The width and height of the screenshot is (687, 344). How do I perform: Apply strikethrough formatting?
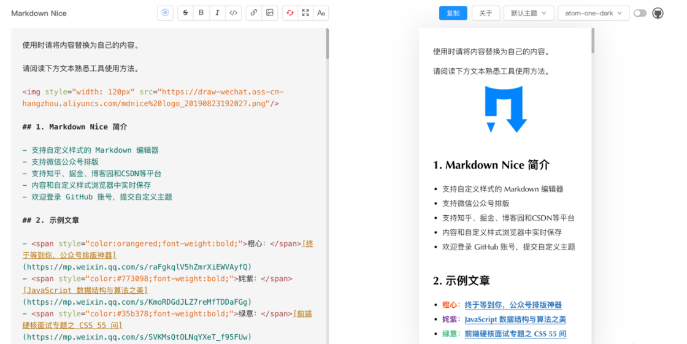pos(186,13)
